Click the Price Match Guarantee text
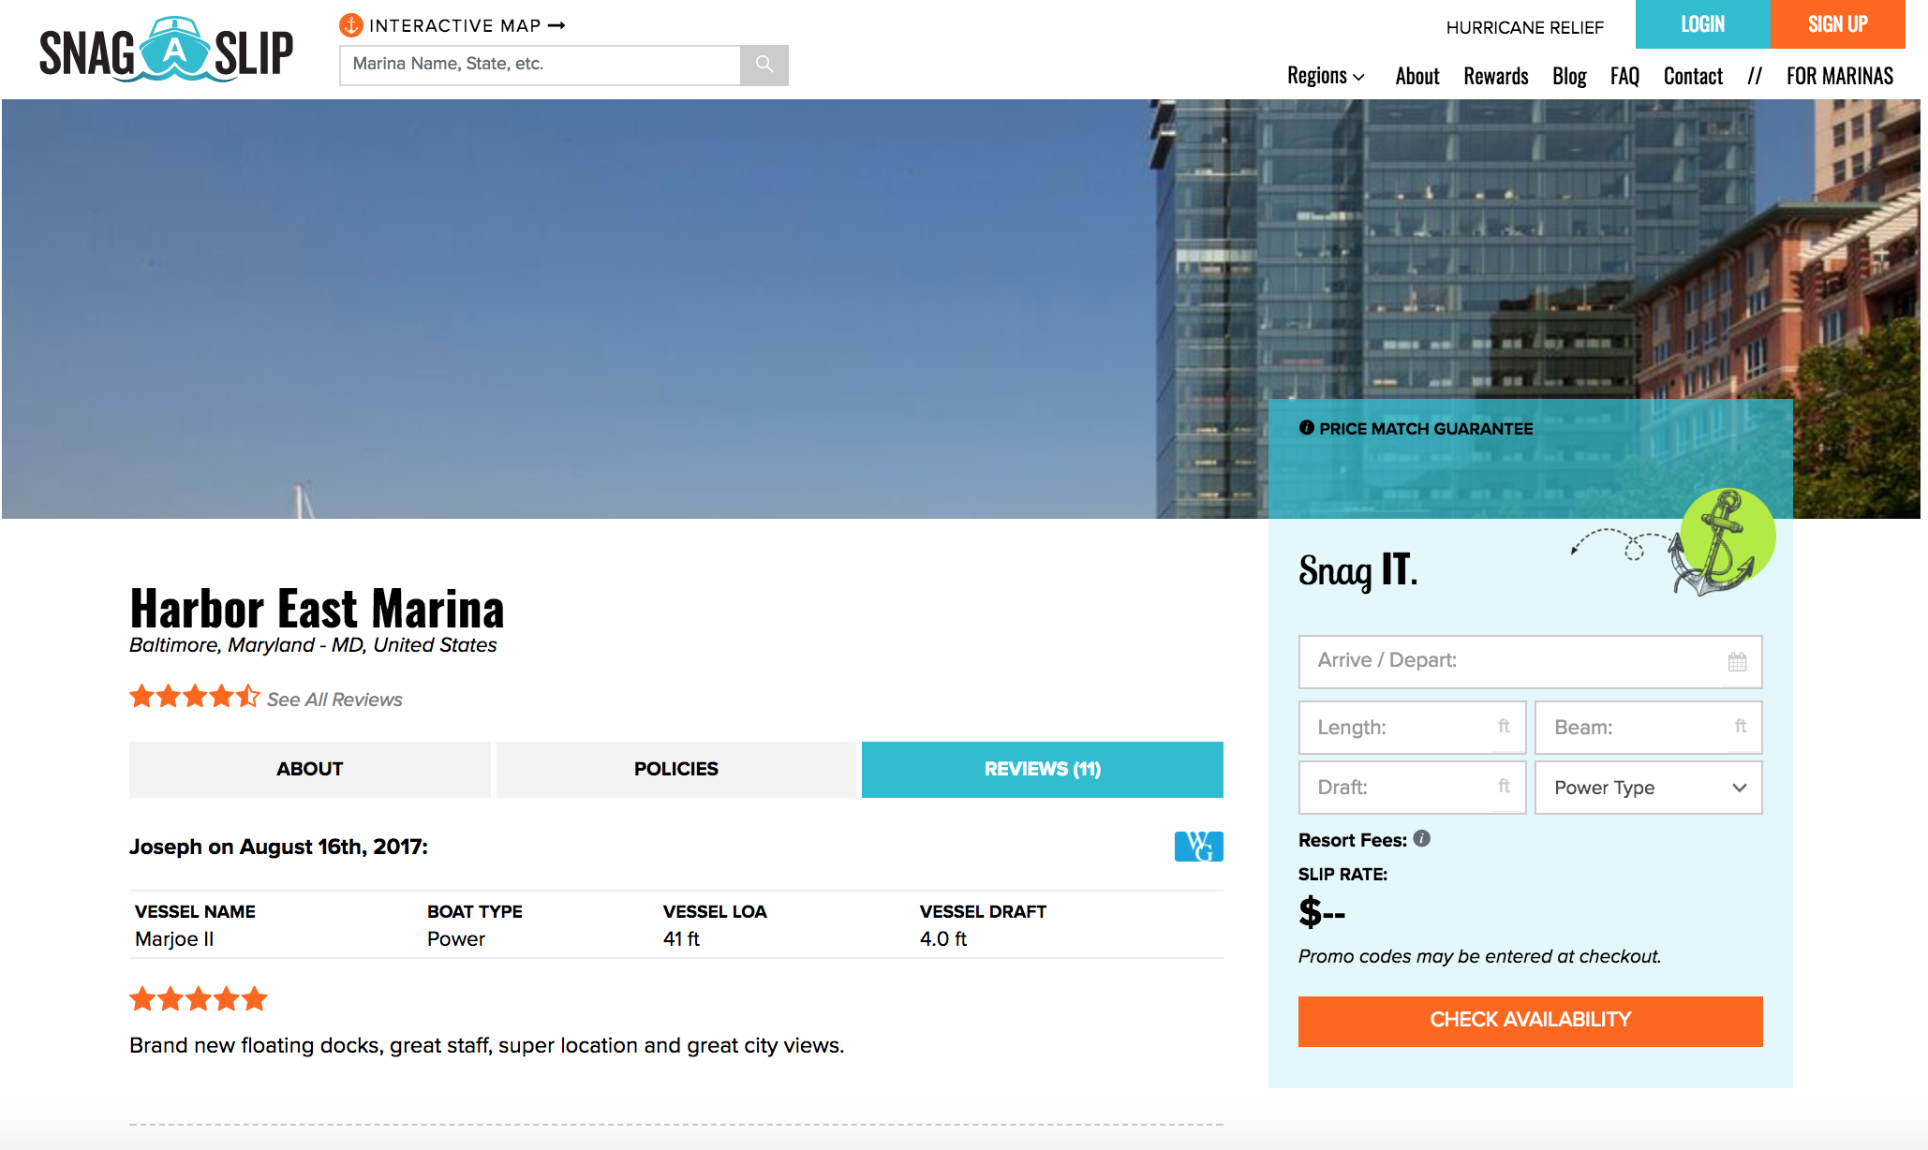Viewport: 1928px width, 1150px height. (1426, 429)
